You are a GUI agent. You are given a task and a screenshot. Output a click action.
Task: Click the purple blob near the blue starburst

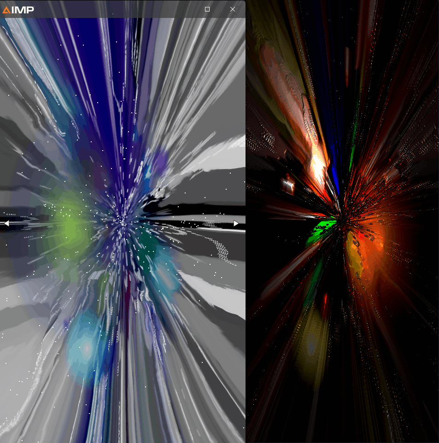click(x=161, y=163)
